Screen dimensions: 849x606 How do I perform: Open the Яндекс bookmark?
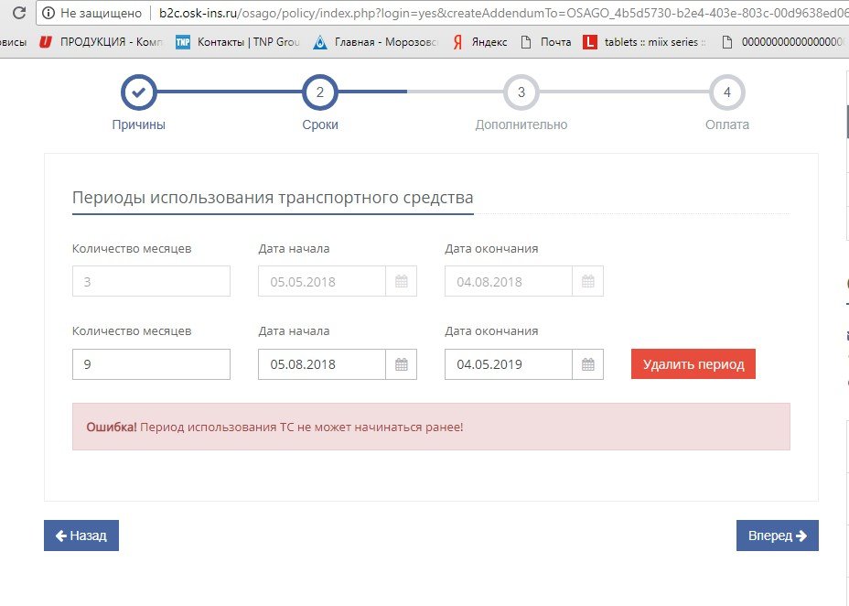[480, 42]
